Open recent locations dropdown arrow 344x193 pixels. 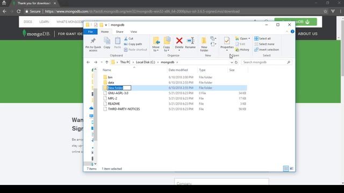[102, 62]
